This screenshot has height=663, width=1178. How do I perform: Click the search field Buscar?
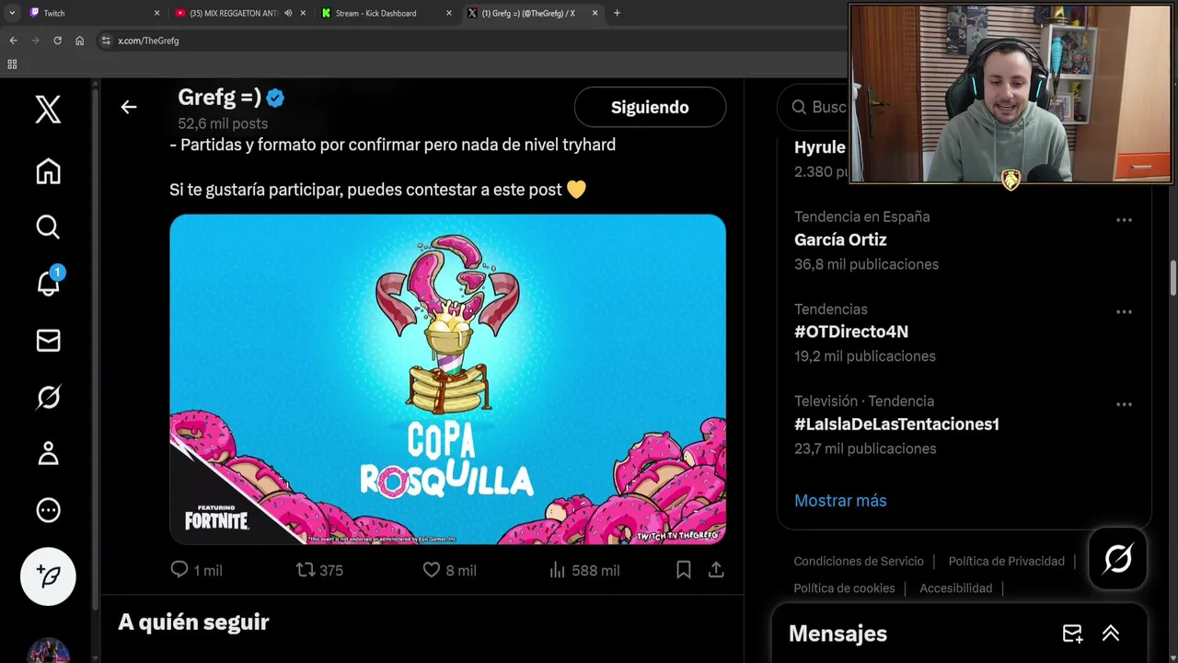[813, 107]
